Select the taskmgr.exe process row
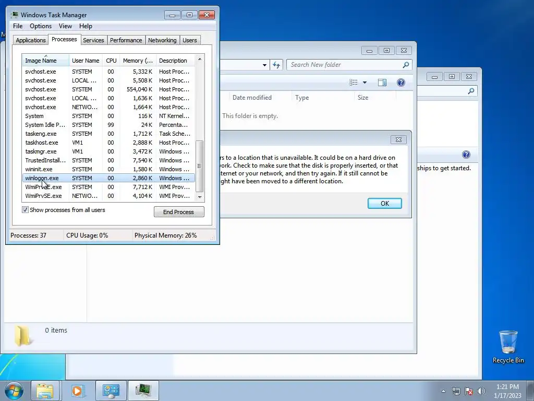Screen dimensions: 534x401 108,151
